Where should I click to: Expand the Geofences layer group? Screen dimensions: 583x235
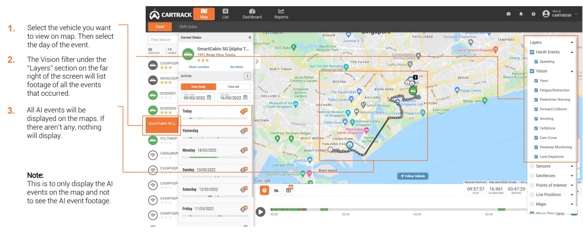pyautogui.click(x=572, y=176)
